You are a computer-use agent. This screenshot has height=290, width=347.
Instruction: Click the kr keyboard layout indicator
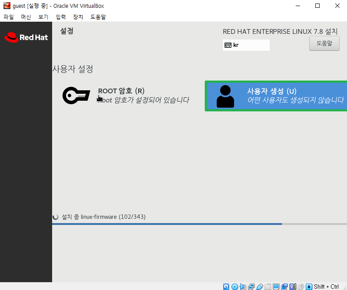pyautogui.click(x=246, y=45)
